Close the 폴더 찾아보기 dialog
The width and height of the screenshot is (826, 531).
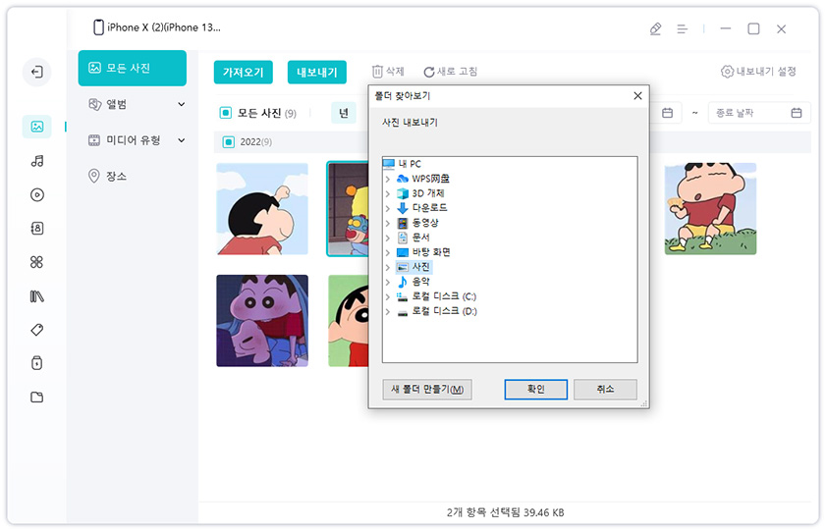(637, 96)
